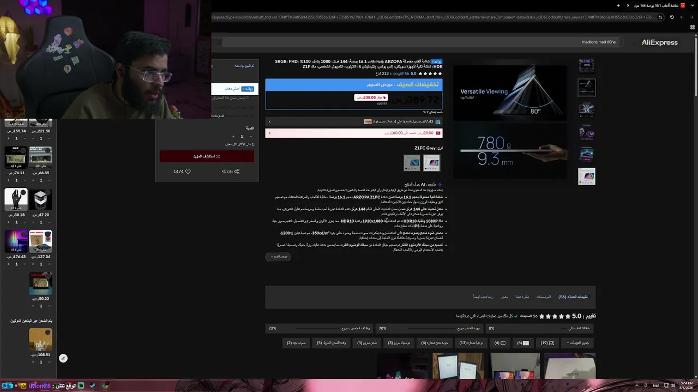Open the 56 reviews link under title
The height and width of the screenshot is (392, 698).
(x=401, y=73)
